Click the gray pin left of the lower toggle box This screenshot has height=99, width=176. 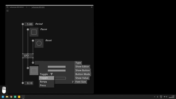[28, 68]
